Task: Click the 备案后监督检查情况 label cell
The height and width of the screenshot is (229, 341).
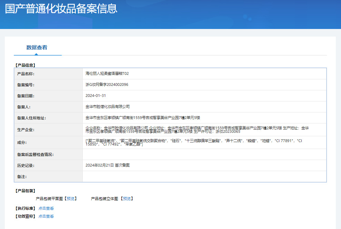Action: coord(36,155)
